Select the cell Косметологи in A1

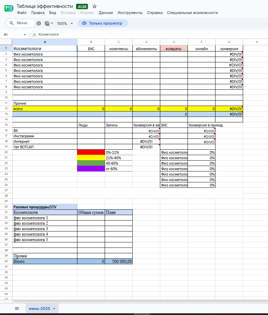[45, 48]
